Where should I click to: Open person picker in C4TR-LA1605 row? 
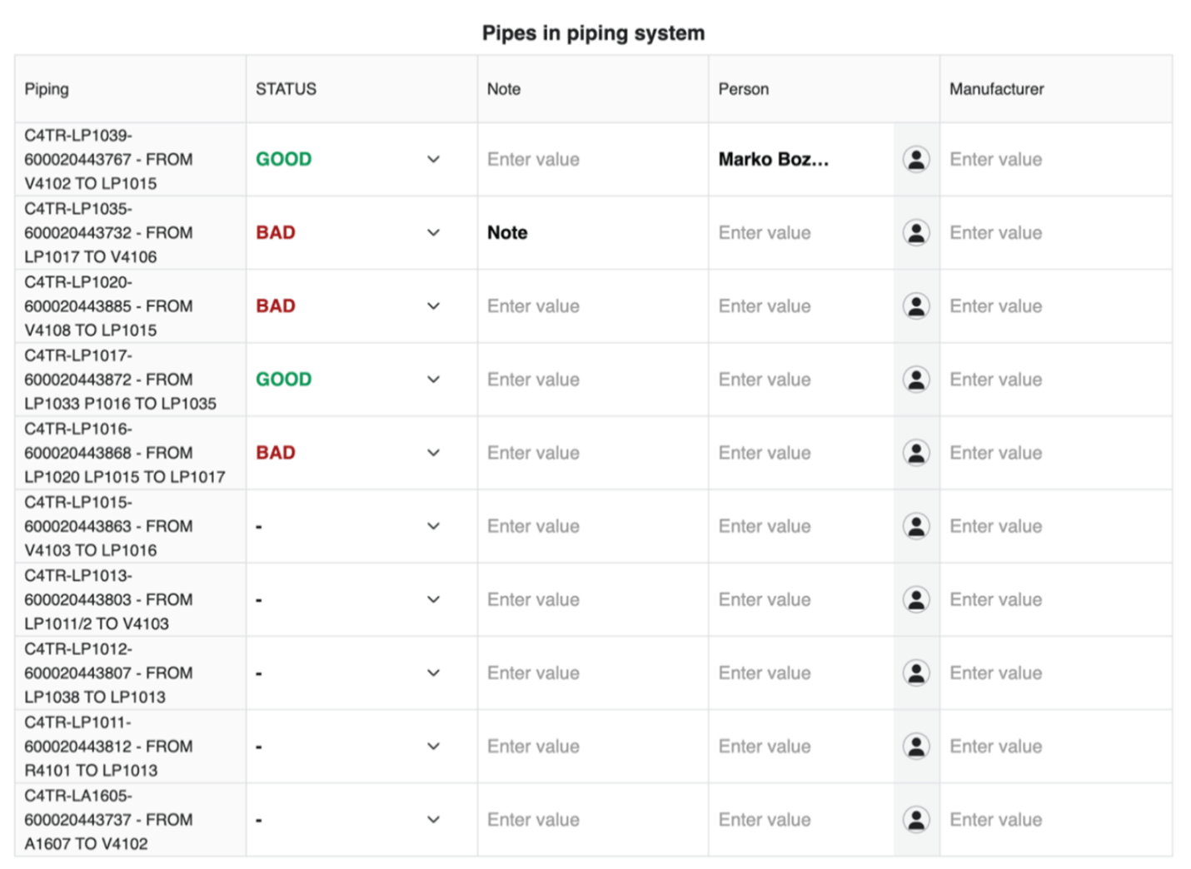[x=916, y=819]
